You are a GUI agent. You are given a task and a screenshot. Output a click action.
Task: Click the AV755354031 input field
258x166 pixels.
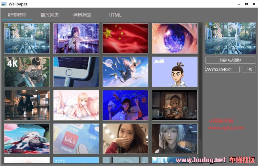coord(222,69)
